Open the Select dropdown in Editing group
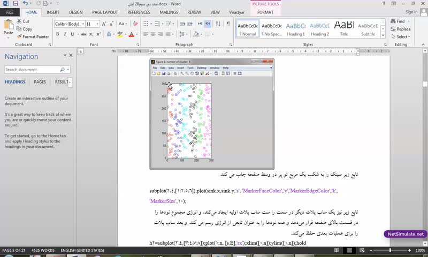This screenshot has width=428, height=257. pyautogui.click(x=401, y=36)
